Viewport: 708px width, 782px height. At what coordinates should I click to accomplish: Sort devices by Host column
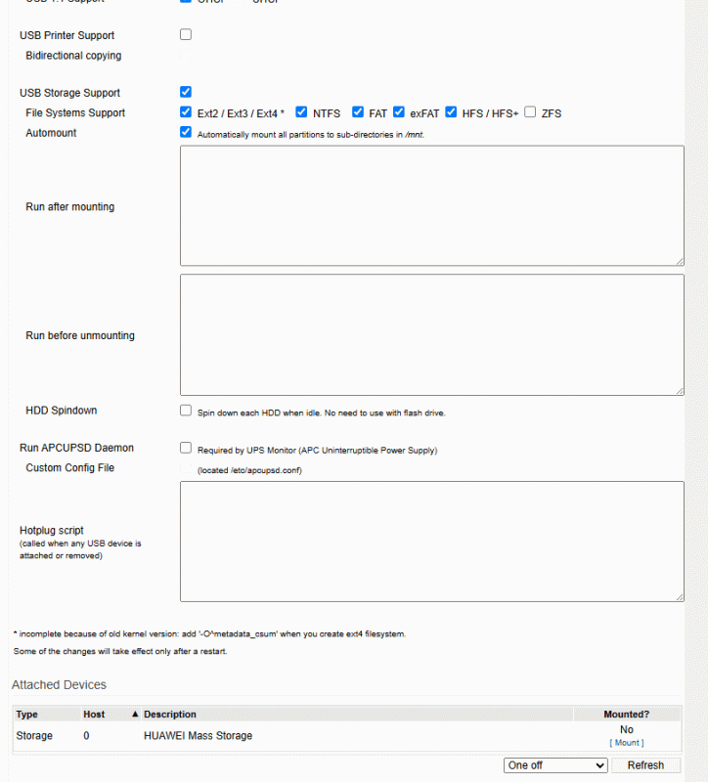click(94, 715)
